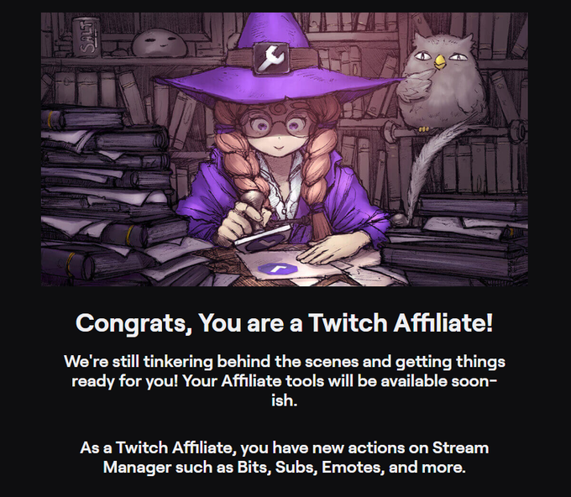
Task: Click the owl's yellow beak
Action: point(440,61)
